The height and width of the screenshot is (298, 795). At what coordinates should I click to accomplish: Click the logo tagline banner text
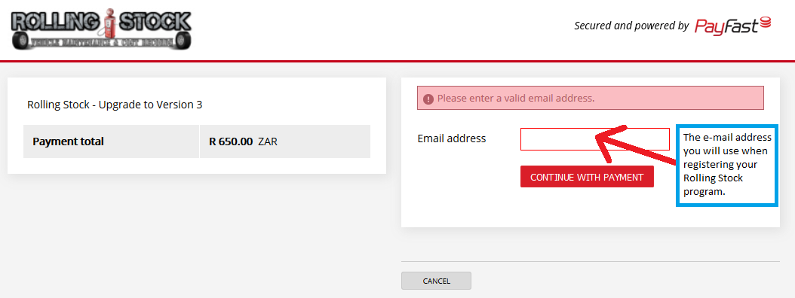[101, 44]
